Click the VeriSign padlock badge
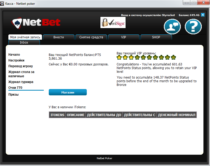 pos(113,22)
